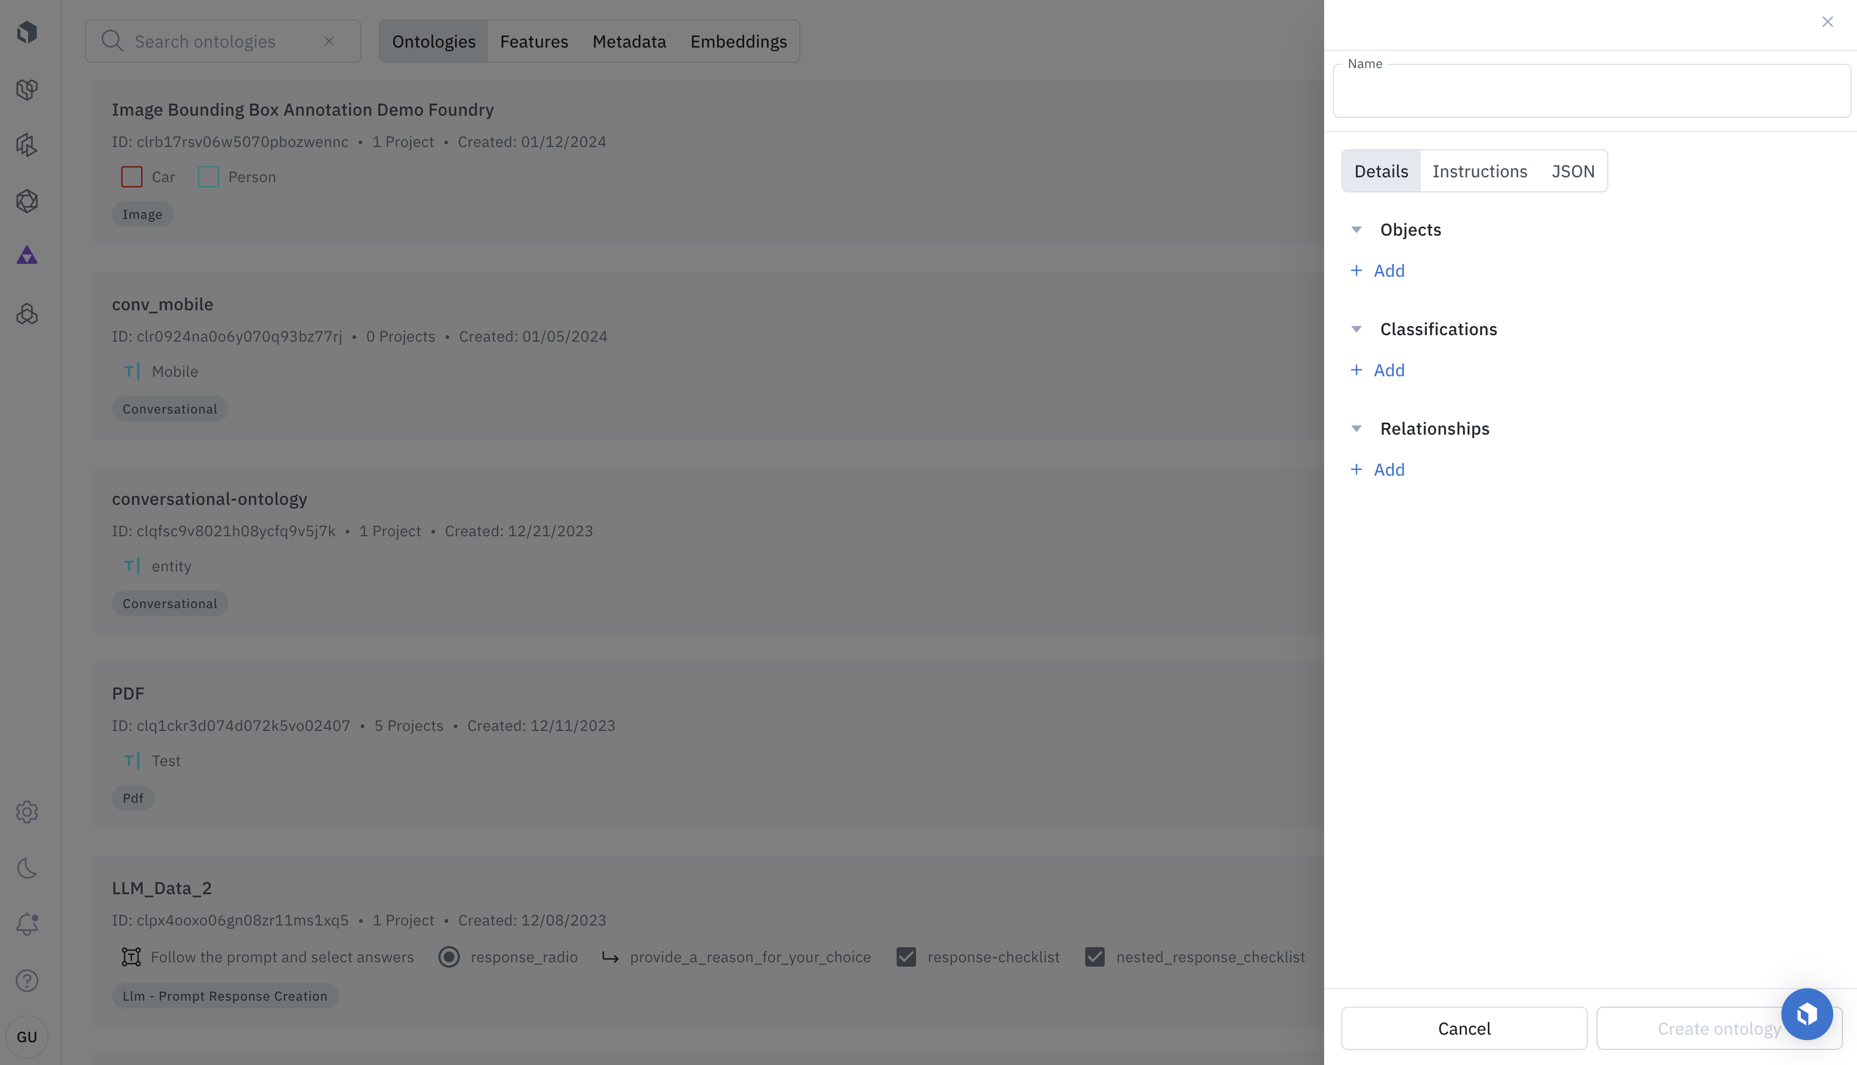
Task: Open the fourth sidebar hexagon icon
Action: click(x=27, y=201)
